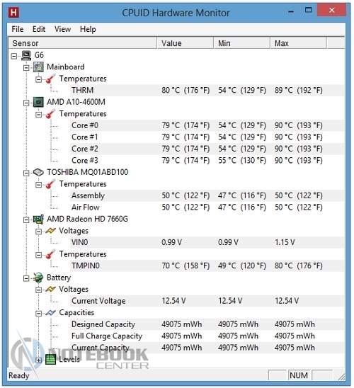Click the G6 computer icon
This screenshot has width=354, height=388.
(x=26, y=55)
